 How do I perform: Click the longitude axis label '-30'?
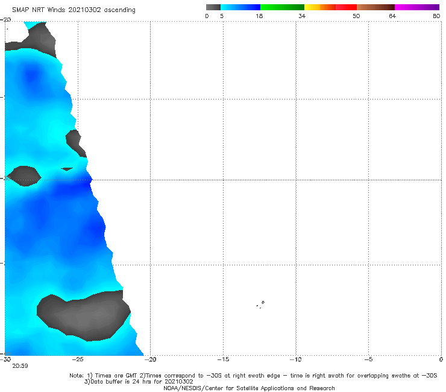(5, 359)
